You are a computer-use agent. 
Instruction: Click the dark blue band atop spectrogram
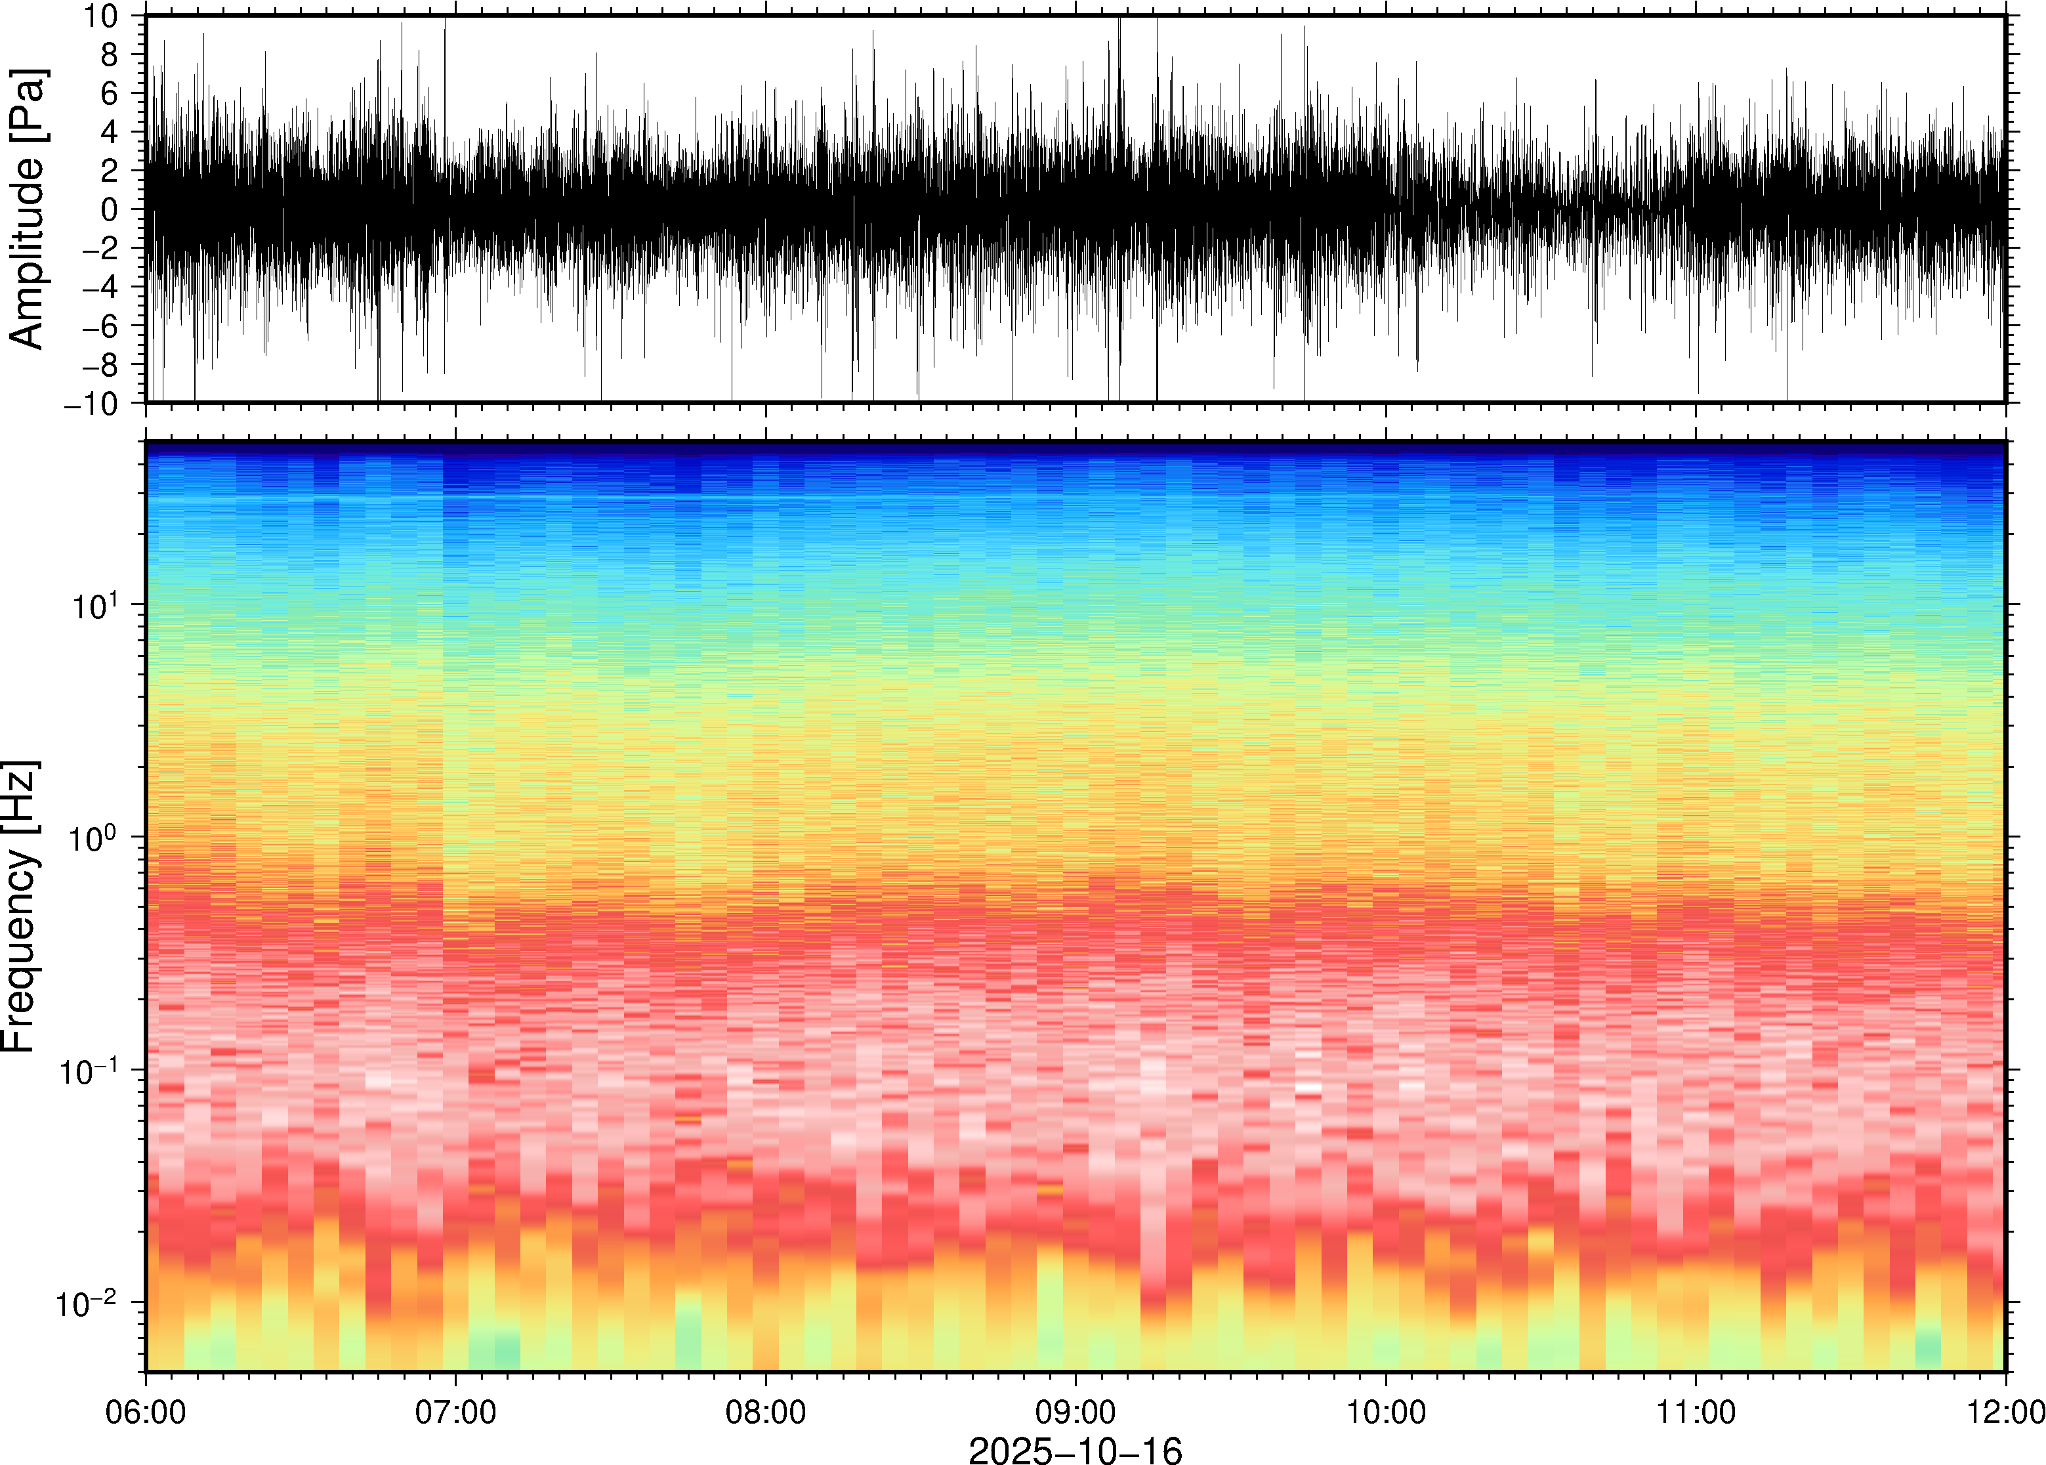pos(1075,448)
